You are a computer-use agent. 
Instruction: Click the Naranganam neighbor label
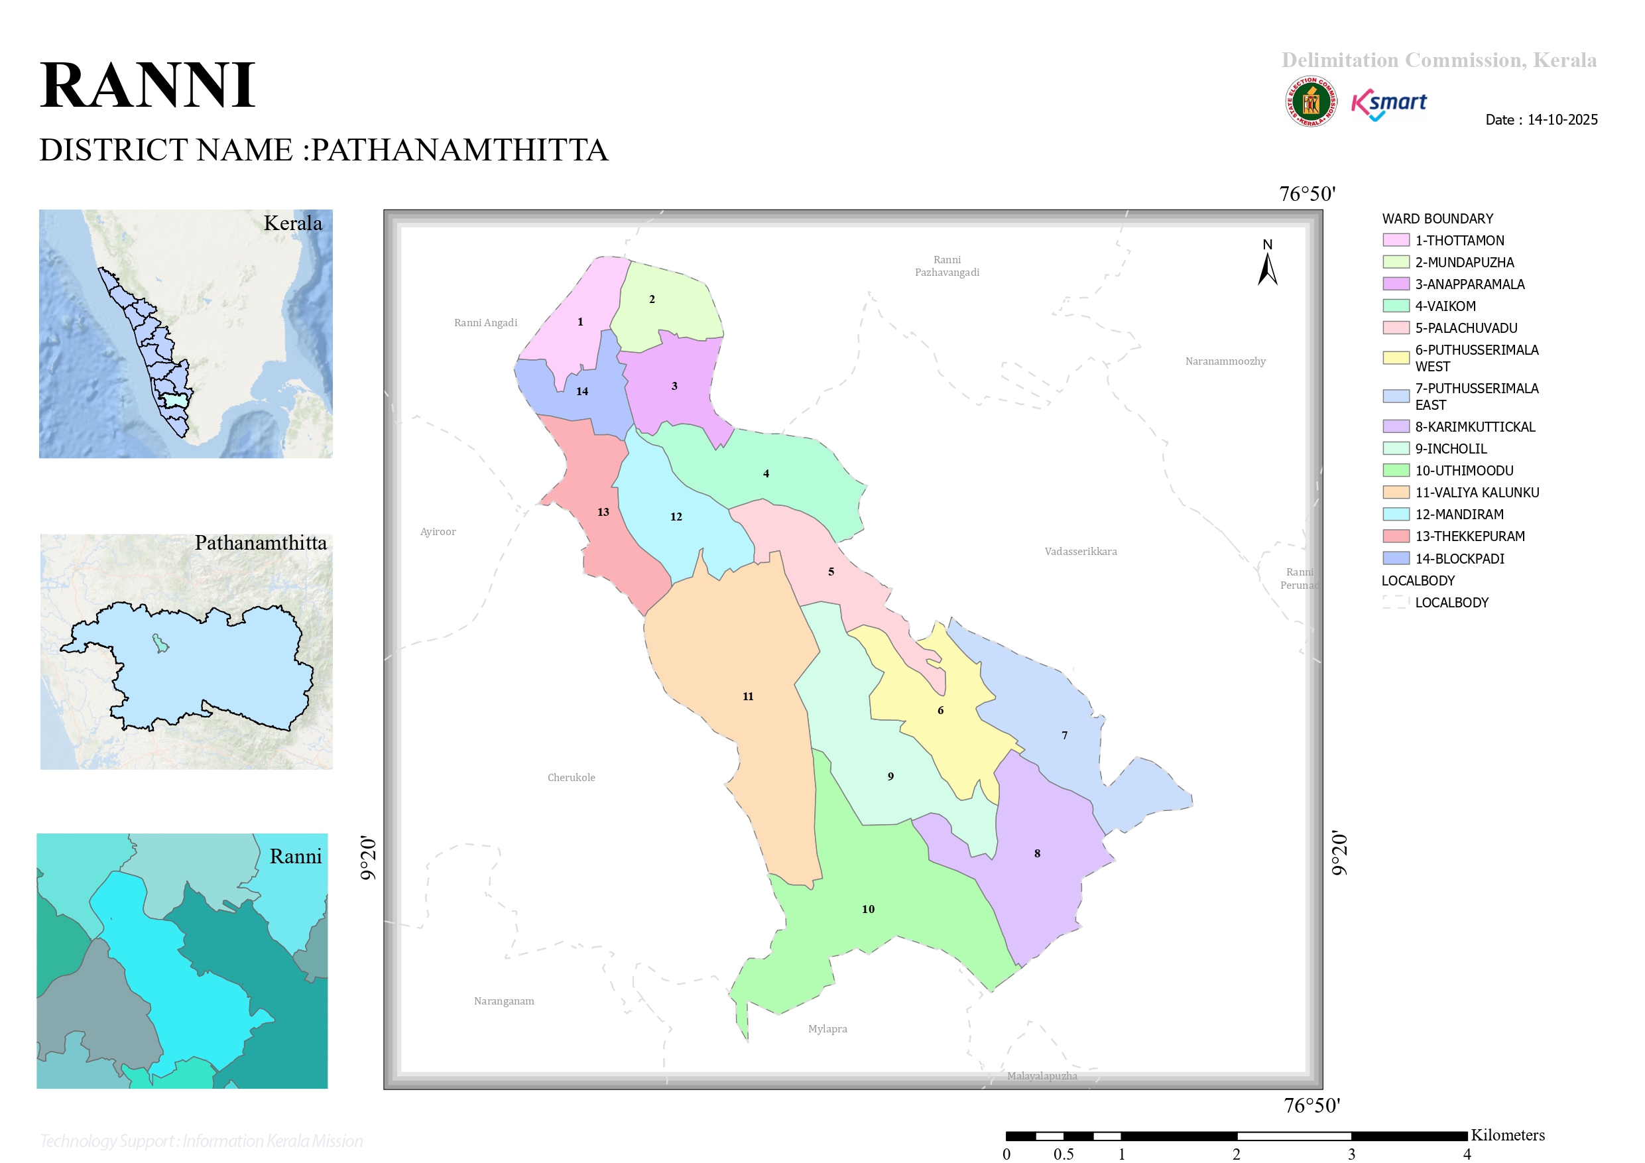coord(504,1001)
